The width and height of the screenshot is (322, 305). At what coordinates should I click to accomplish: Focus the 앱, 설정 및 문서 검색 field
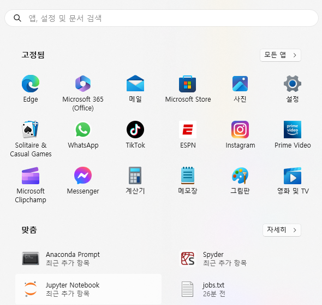point(162,18)
